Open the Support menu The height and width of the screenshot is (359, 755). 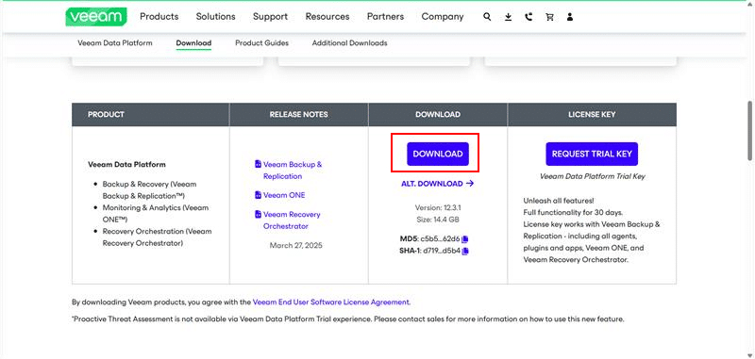[x=271, y=17]
